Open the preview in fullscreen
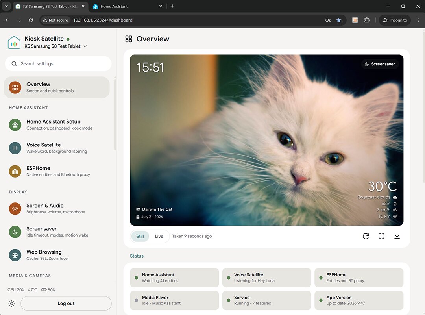Viewport: 425px width, 315px height. [x=381, y=236]
